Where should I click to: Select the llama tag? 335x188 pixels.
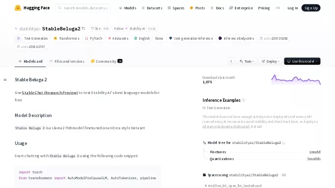(x=159, y=38)
